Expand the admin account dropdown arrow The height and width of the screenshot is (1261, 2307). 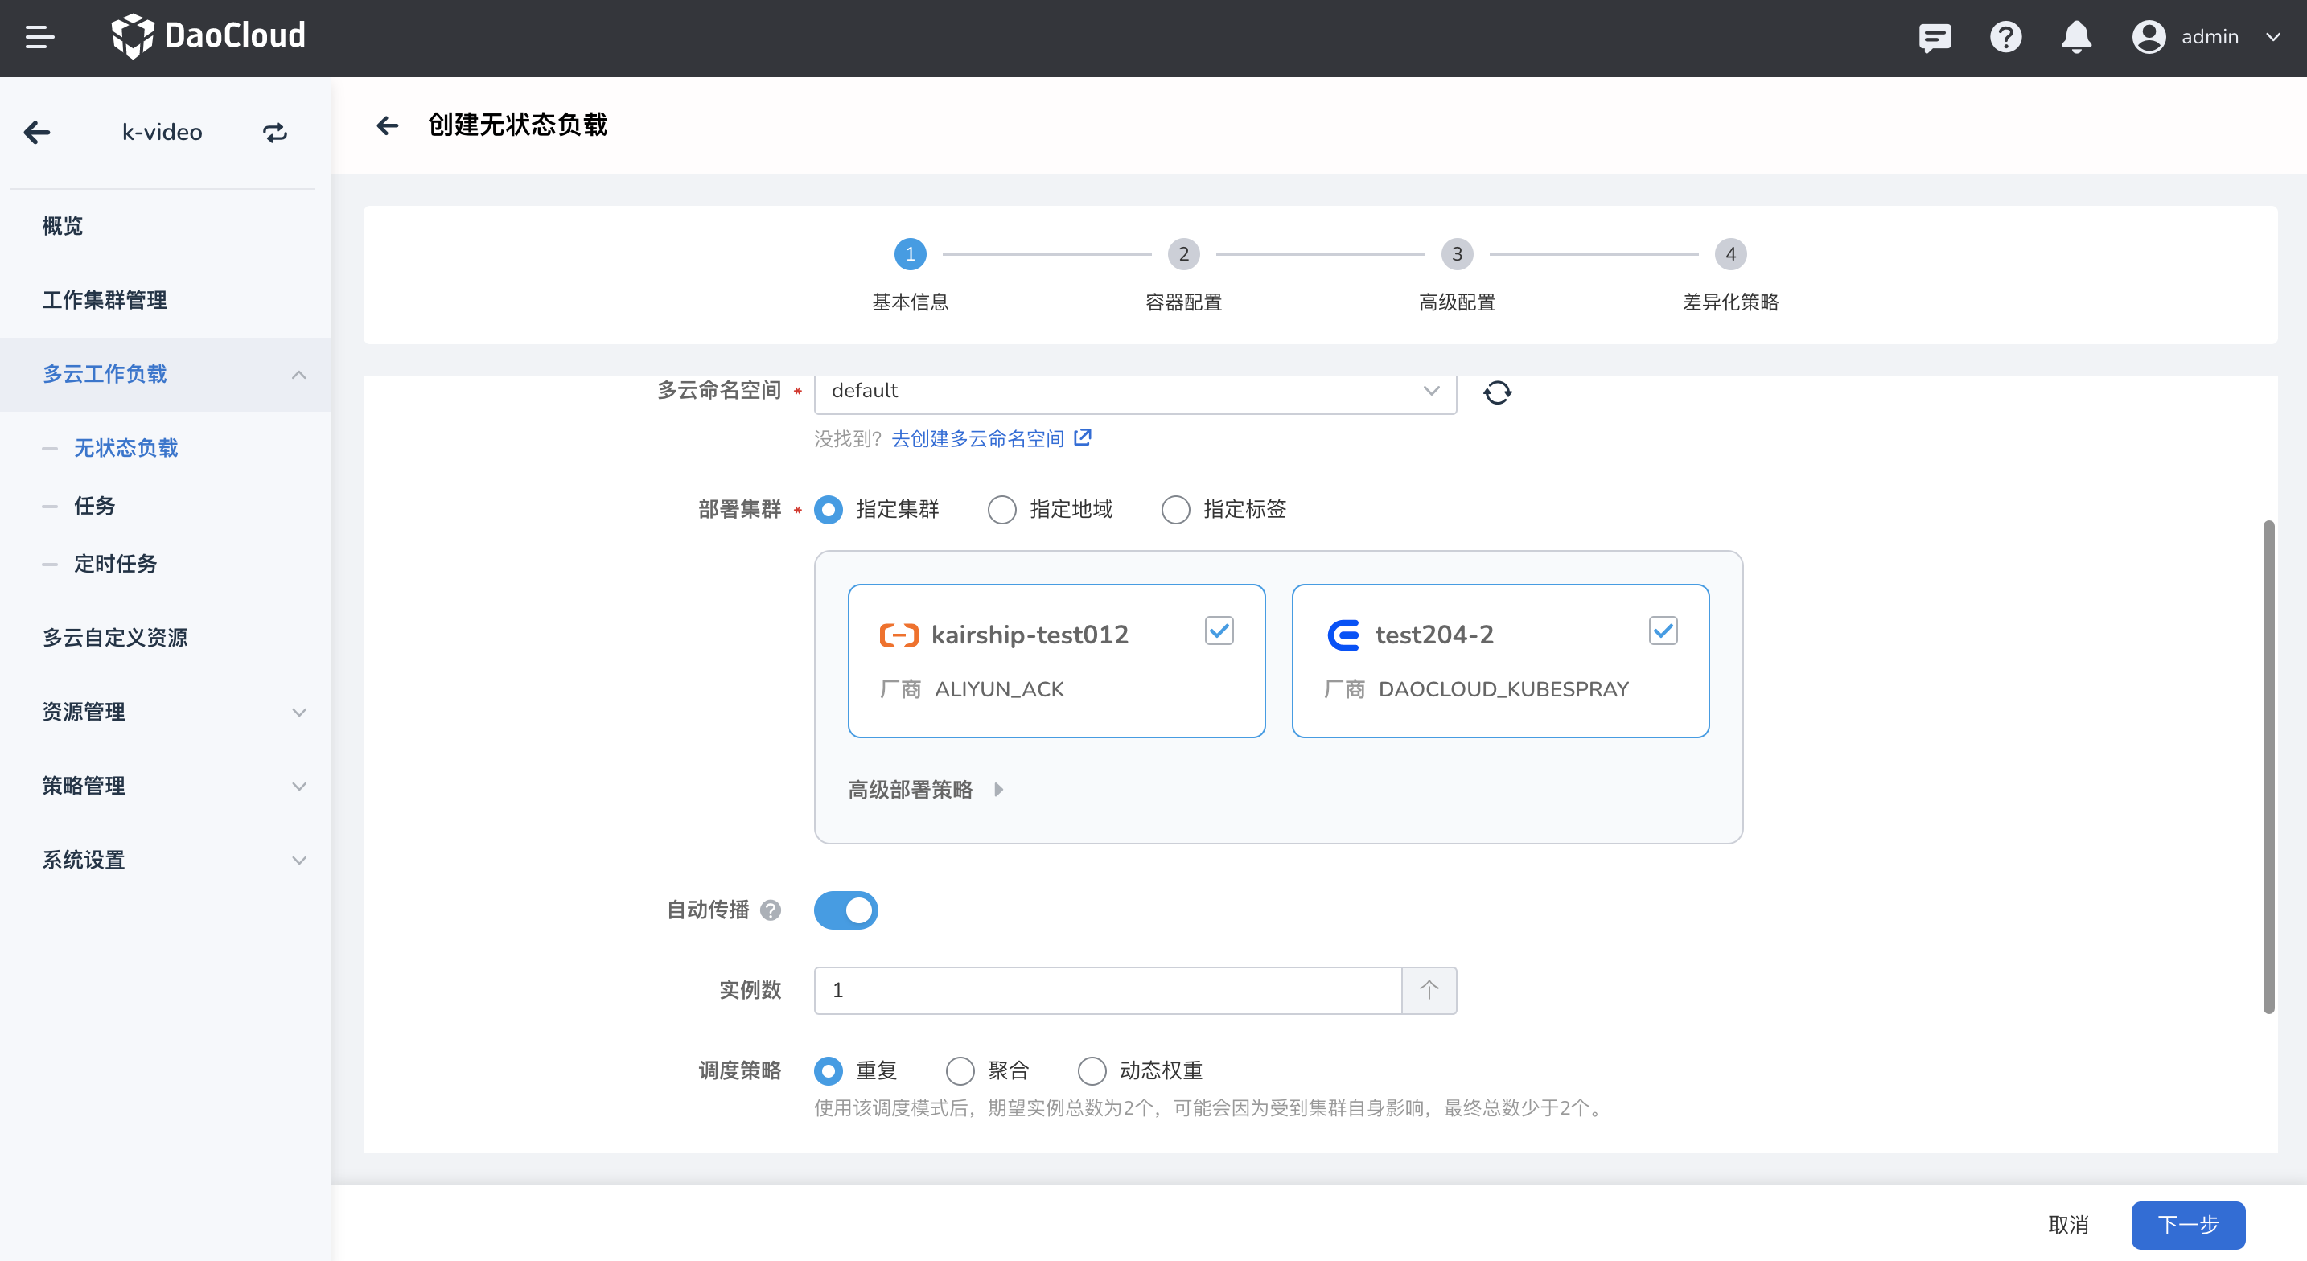coord(2273,37)
